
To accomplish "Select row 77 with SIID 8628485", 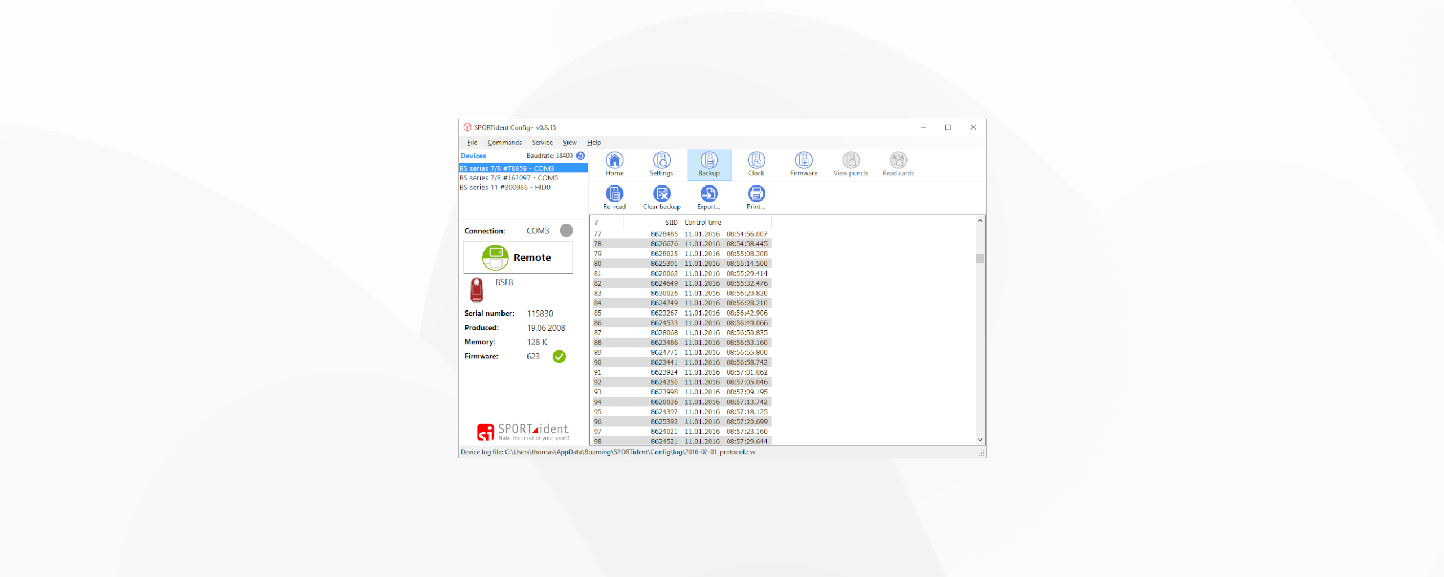I will 681,234.
